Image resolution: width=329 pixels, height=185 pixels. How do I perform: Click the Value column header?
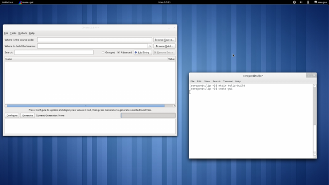coord(171,59)
